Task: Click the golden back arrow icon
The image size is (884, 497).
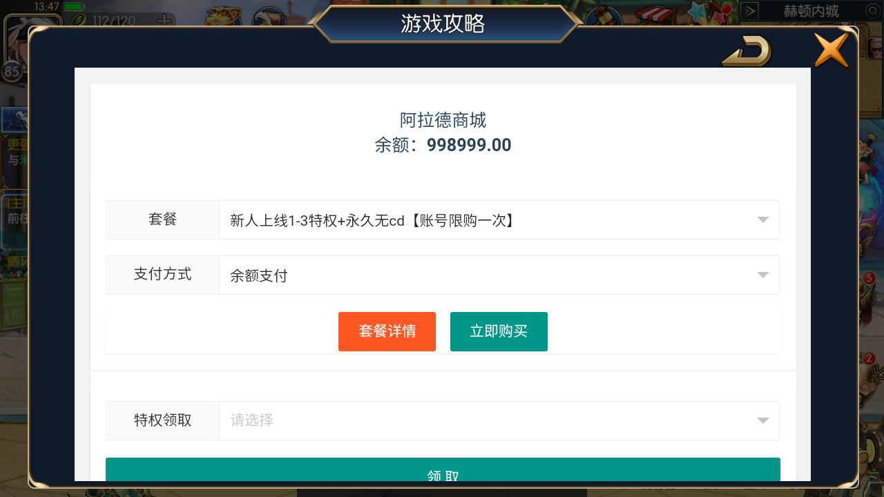Action: (x=747, y=51)
